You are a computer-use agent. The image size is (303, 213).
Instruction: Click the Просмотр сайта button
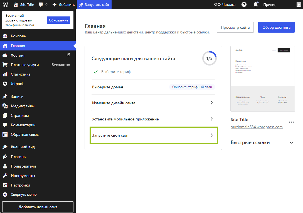pyautogui.click(x=235, y=27)
